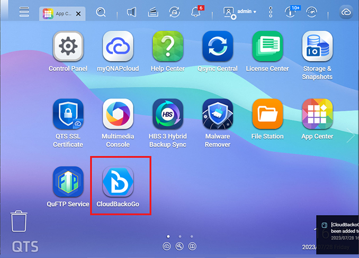
Task: Open QTS SSL Certificate app
Action: [x=68, y=114]
